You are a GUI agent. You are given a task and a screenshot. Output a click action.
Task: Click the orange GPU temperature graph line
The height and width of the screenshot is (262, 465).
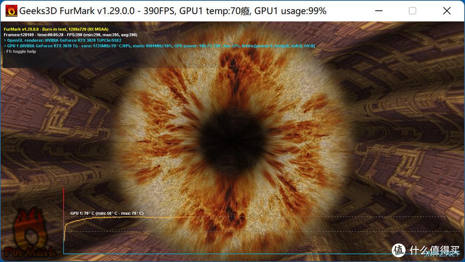[130, 218]
